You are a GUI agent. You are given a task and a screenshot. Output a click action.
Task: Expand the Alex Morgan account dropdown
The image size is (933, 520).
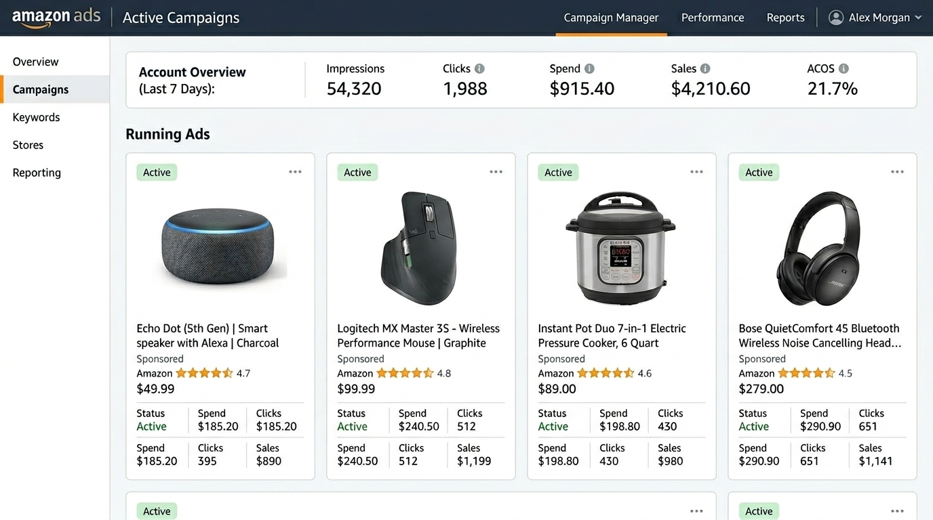pos(919,17)
